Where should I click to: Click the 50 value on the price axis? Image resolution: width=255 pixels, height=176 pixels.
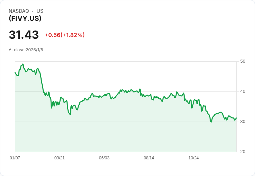click(x=243, y=61)
